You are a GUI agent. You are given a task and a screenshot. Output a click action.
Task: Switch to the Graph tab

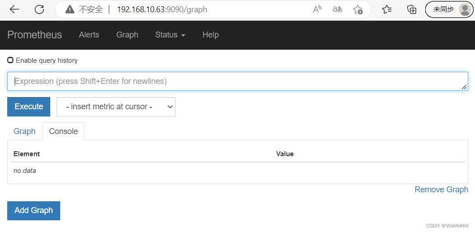click(x=24, y=131)
